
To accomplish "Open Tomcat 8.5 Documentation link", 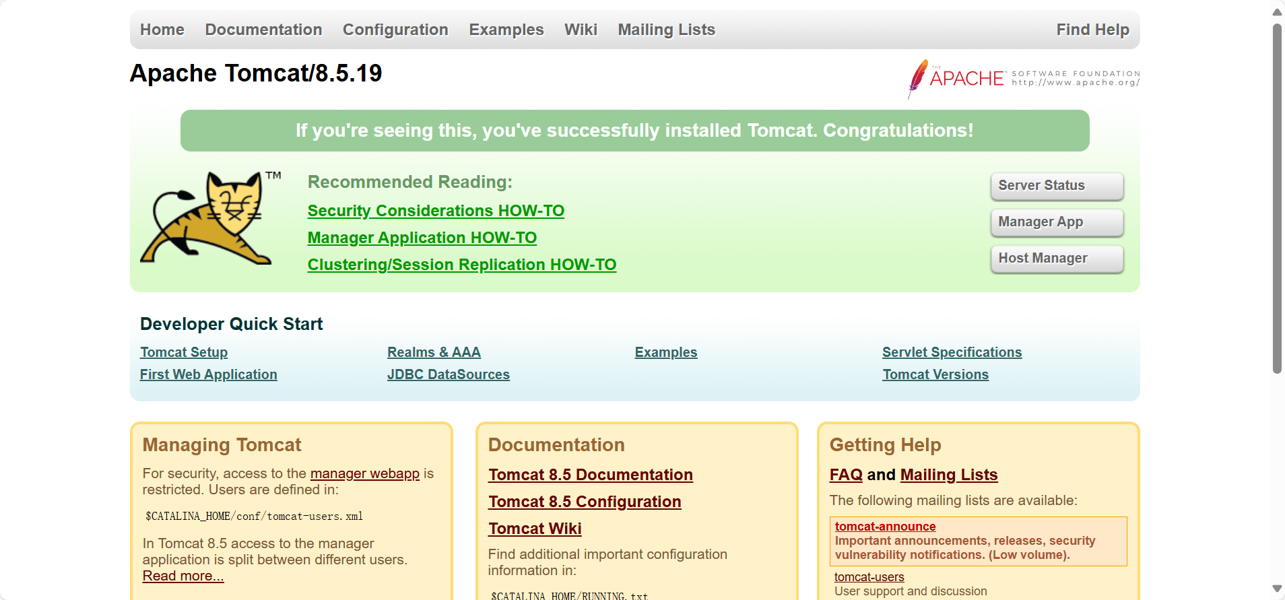I will 591,475.
